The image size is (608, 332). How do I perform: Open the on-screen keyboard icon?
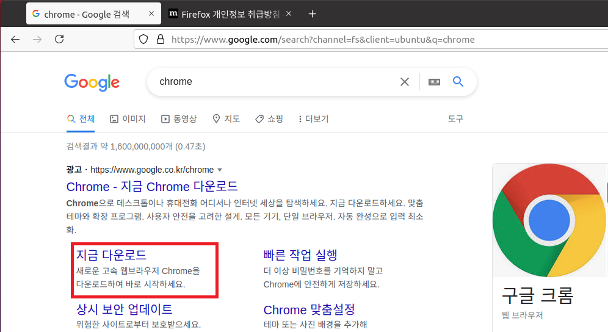click(434, 82)
